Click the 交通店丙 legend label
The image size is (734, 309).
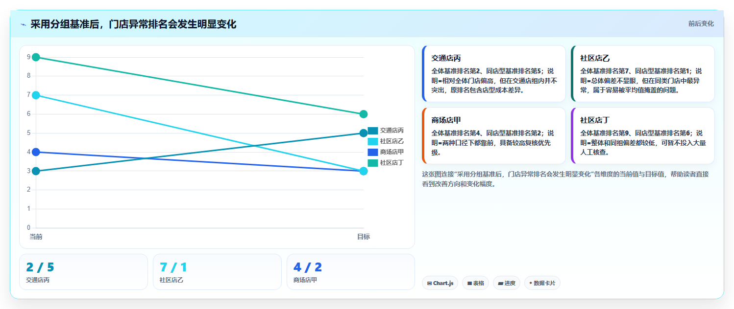(x=392, y=131)
